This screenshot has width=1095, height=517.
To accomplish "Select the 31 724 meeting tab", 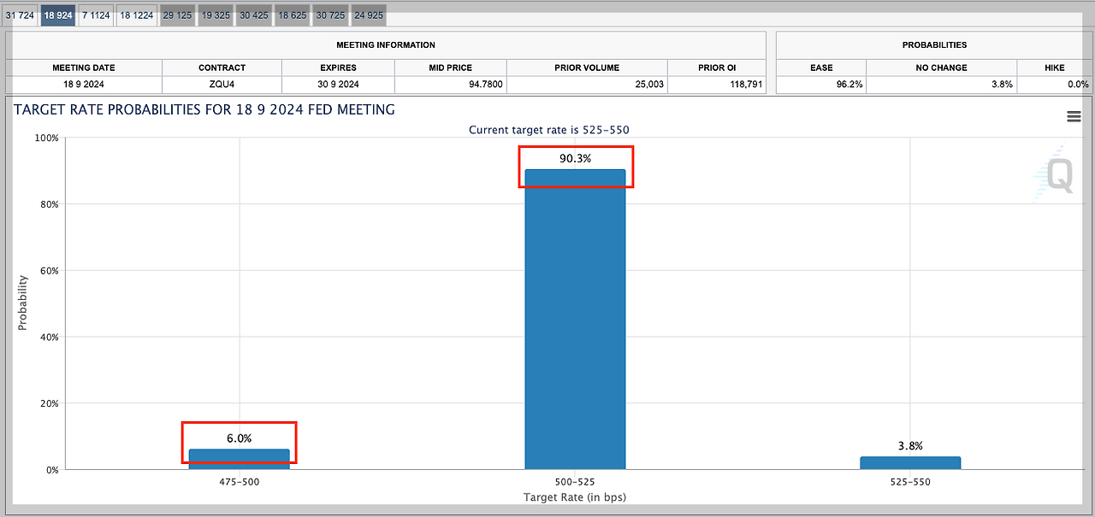I will click(x=20, y=15).
